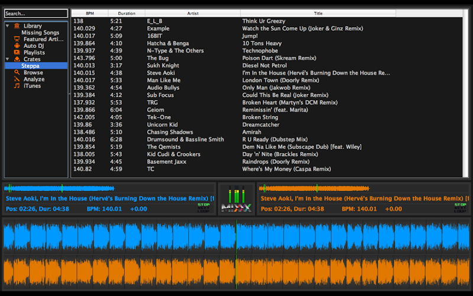Seek in the blue deck overview waveform

(x=59, y=188)
